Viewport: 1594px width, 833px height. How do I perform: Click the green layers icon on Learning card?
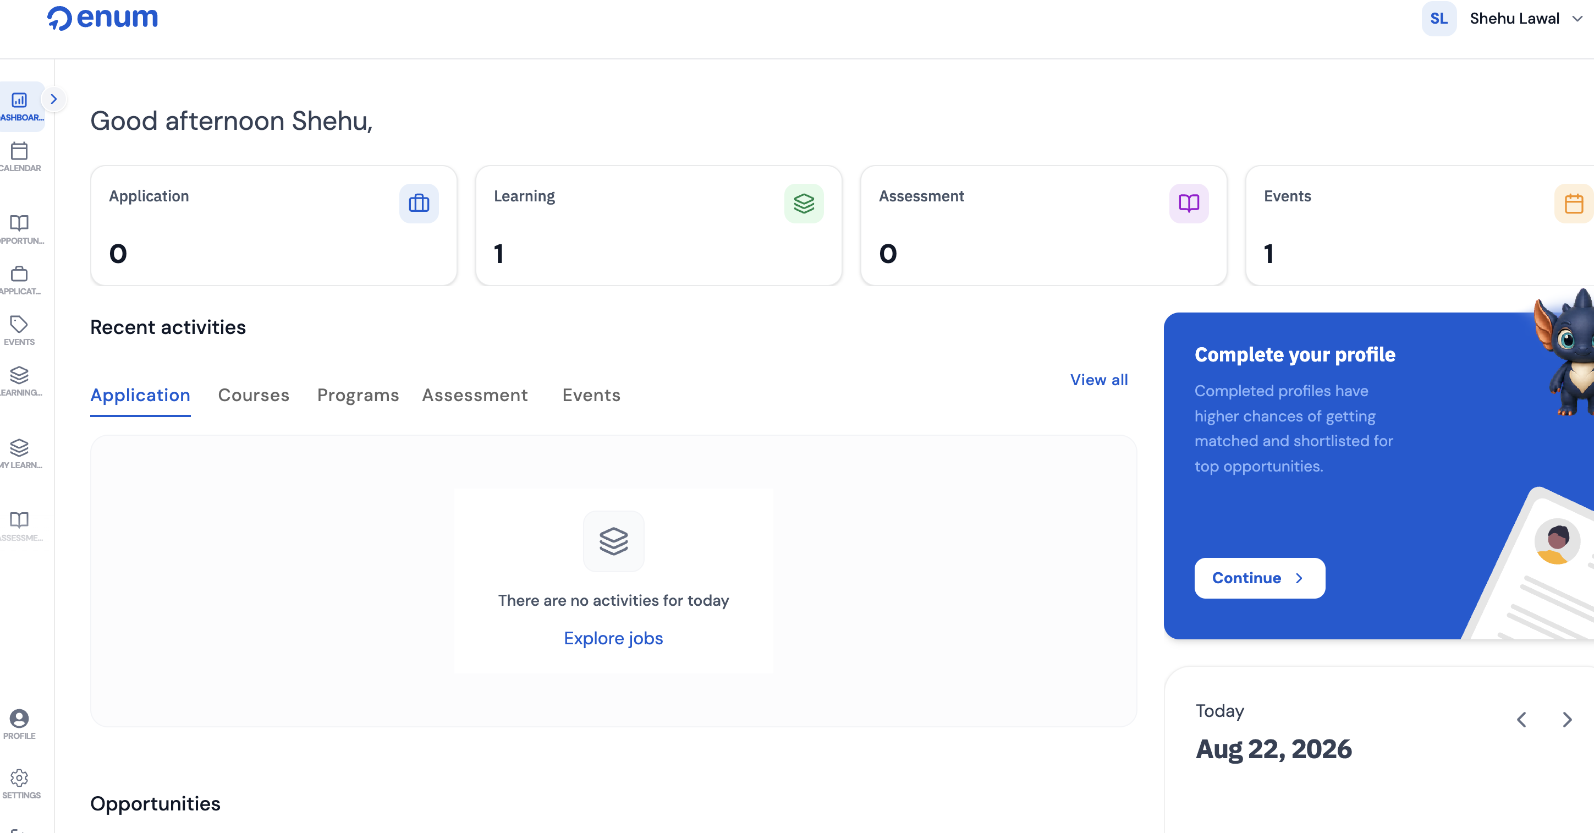click(804, 203)
